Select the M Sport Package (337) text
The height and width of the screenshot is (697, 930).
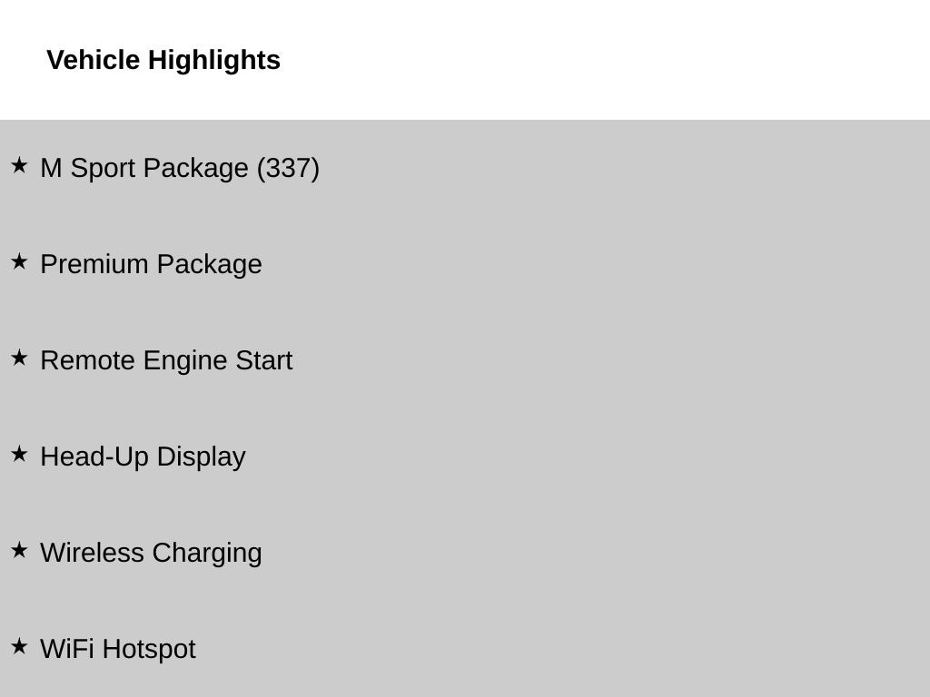click(x=180, y=168)
